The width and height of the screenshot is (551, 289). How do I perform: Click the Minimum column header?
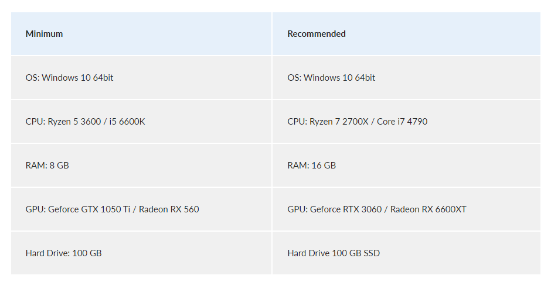pos(141,34)
